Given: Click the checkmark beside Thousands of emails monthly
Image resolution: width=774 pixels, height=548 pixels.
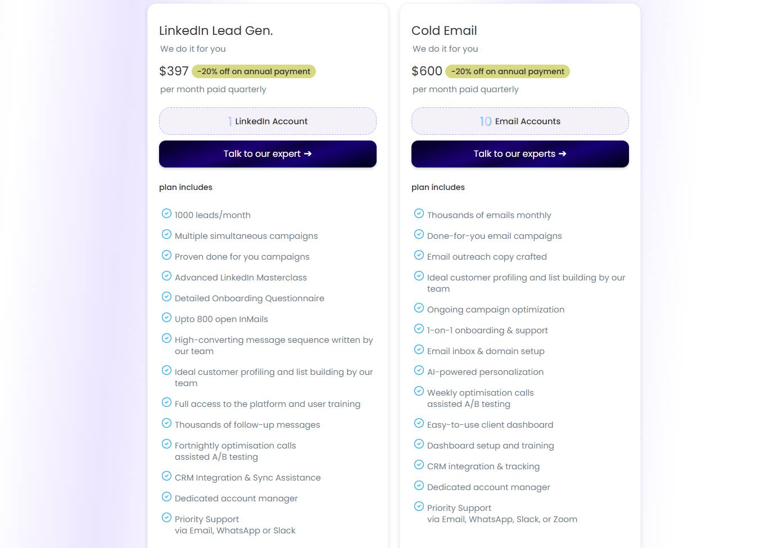Looking at the screenshot, I should (x=419, y=213).
